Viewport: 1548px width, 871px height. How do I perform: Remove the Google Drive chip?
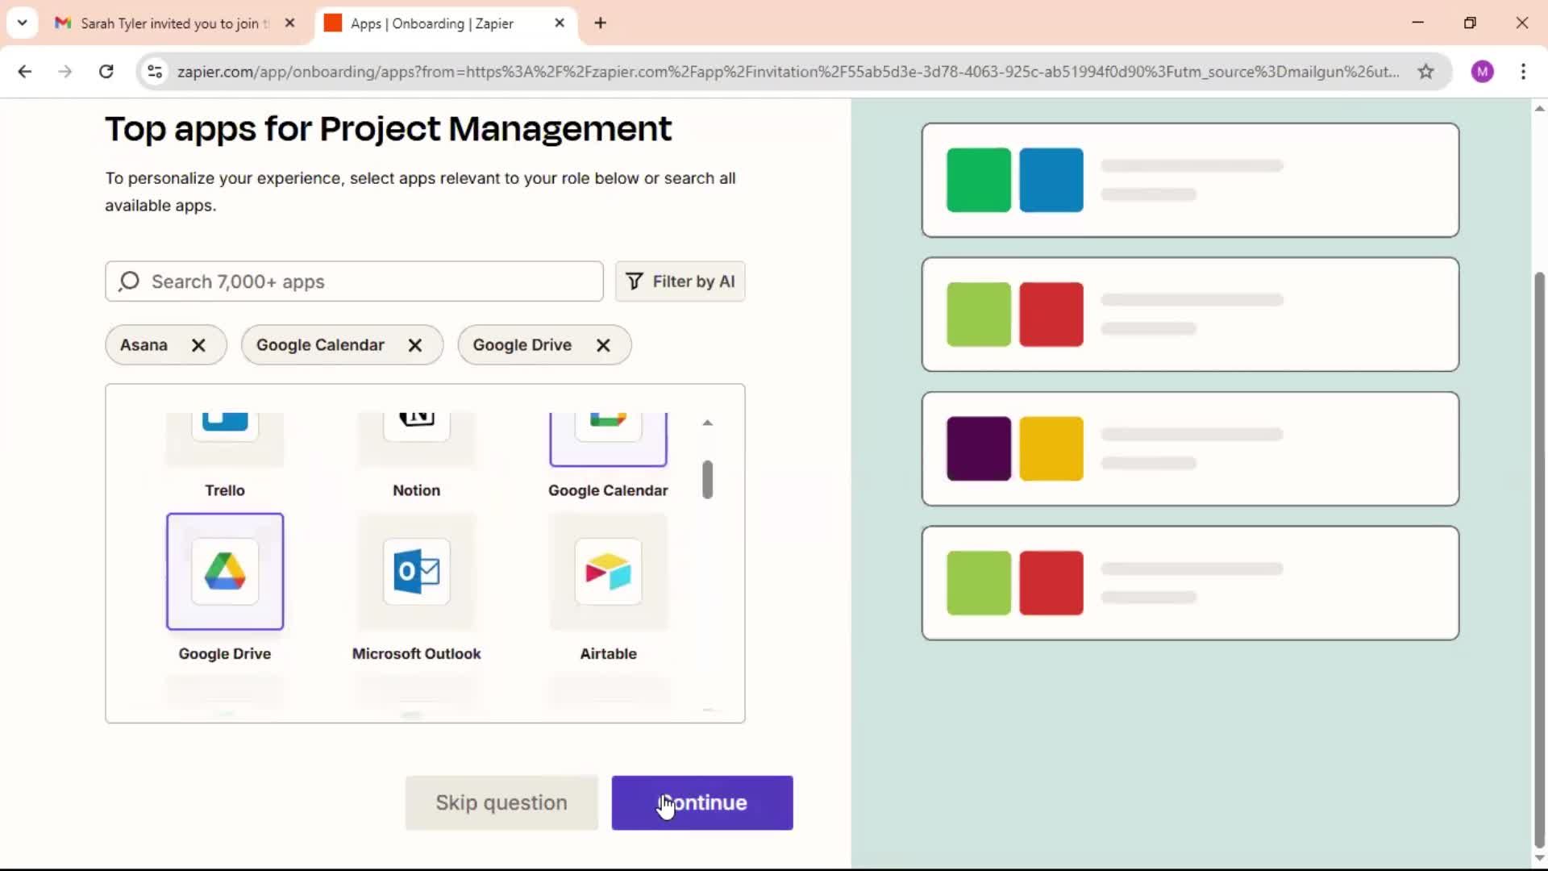(x=603, y=345)
